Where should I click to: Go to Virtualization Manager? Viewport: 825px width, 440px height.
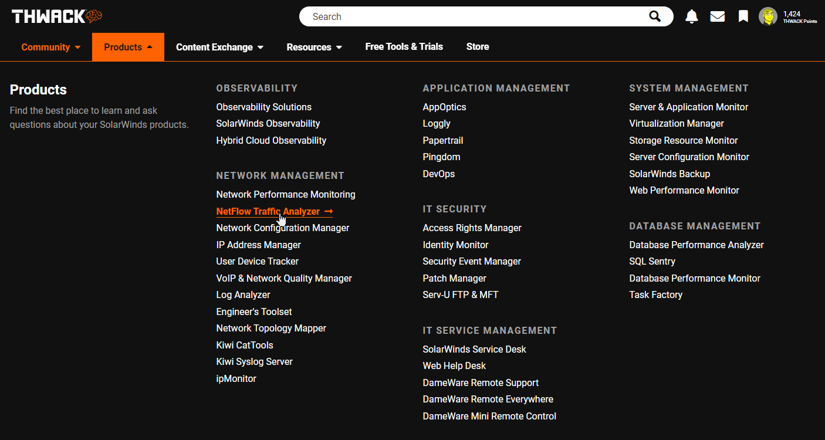point(677,123)
